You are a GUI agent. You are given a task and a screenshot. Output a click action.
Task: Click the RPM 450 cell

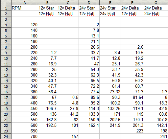tap(25, 108)
